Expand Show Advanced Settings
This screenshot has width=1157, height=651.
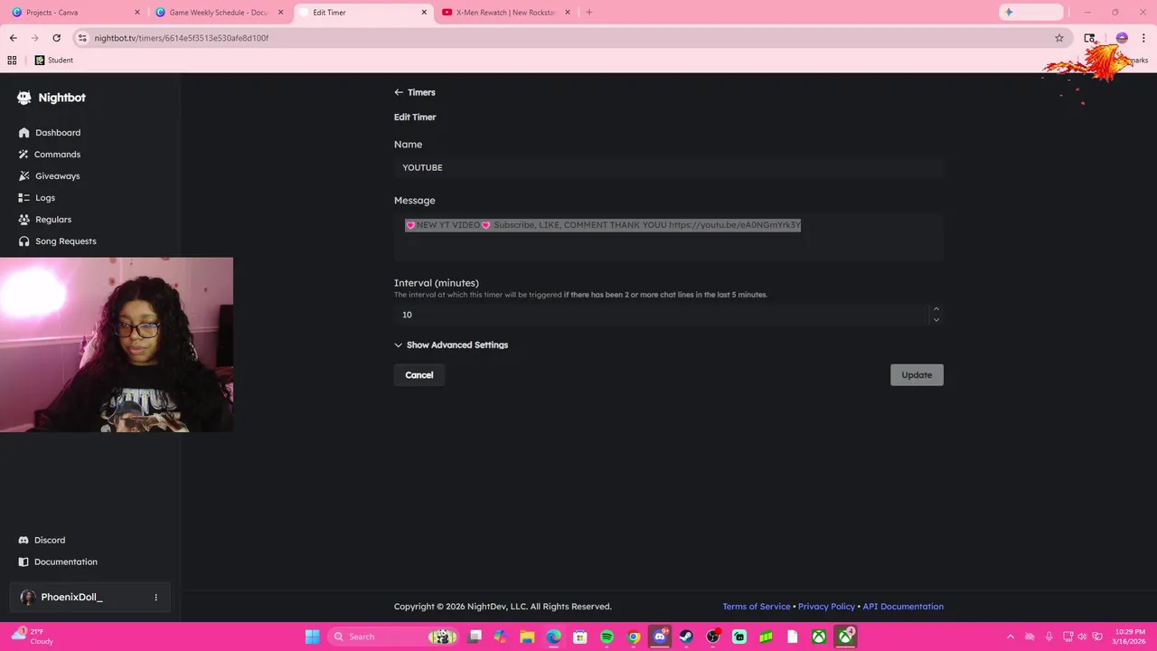451,345
